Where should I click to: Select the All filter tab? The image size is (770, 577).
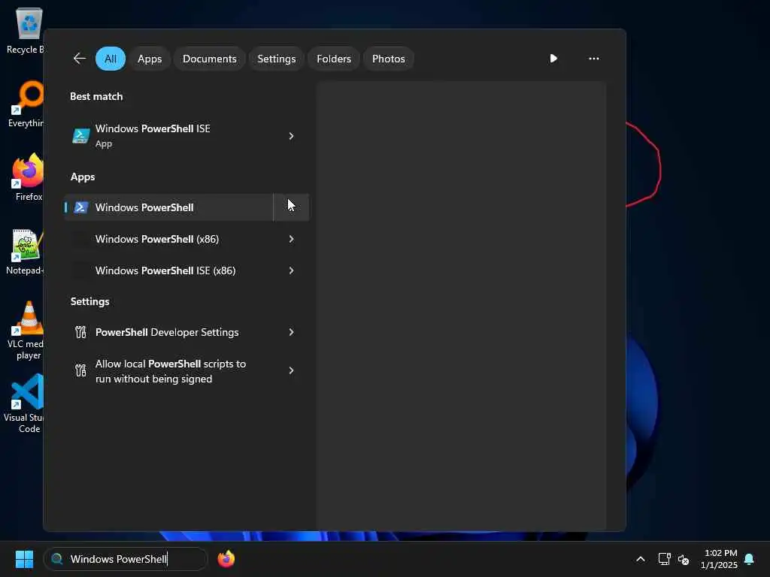111,59
